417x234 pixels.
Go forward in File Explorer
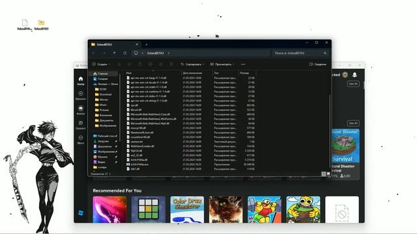click(104, 53)
